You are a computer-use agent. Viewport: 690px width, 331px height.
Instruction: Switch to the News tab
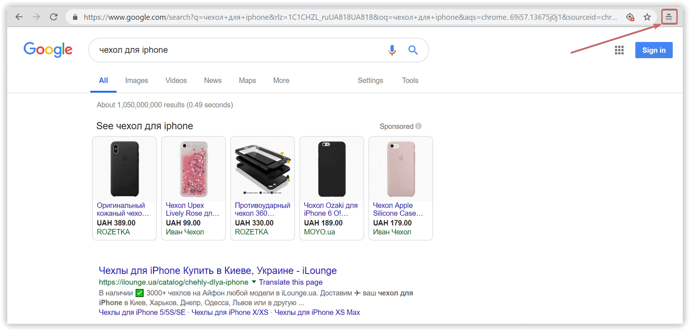coord(213,81)
